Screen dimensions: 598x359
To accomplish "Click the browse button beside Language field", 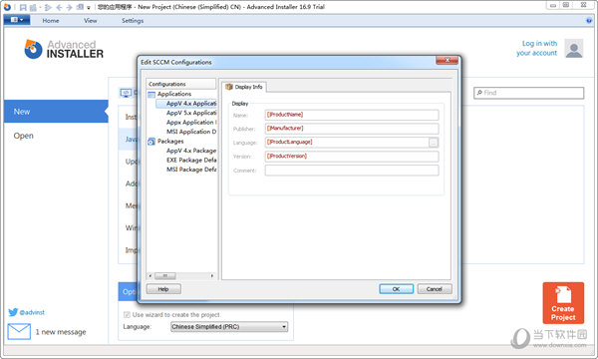I will click(x=434, y=143).
